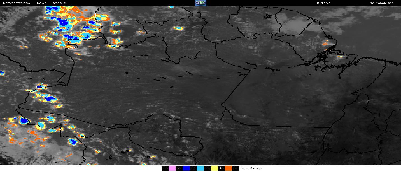Click the "-80" legend value
Image resolution: width=401 pixels, height=171 pixels.
tap(165, 168)
